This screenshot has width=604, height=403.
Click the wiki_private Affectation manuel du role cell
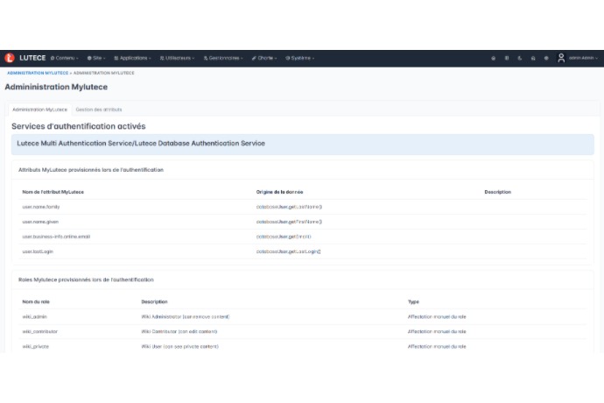437,346
